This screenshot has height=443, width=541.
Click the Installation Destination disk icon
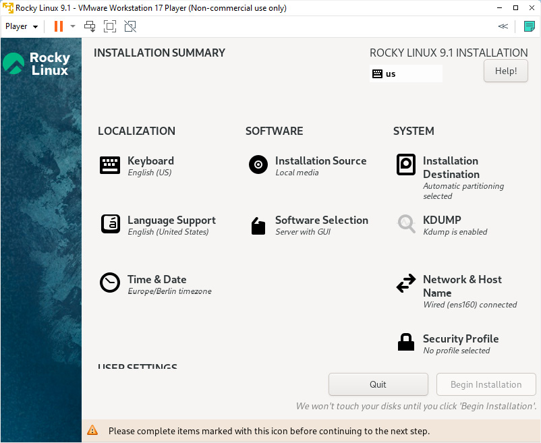(x=406, y=165)
